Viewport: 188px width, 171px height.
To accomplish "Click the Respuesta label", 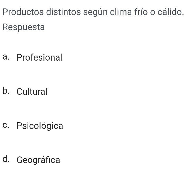I will 24,27.
